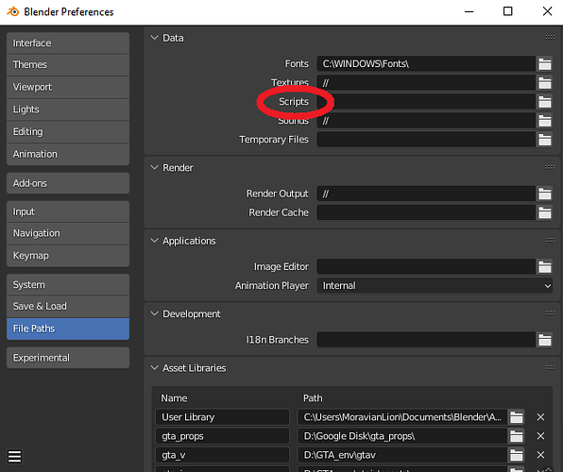Viewport: 563px width, 472px height.
Task: Open folder browser for Scripts path
Action: (544, 102)
